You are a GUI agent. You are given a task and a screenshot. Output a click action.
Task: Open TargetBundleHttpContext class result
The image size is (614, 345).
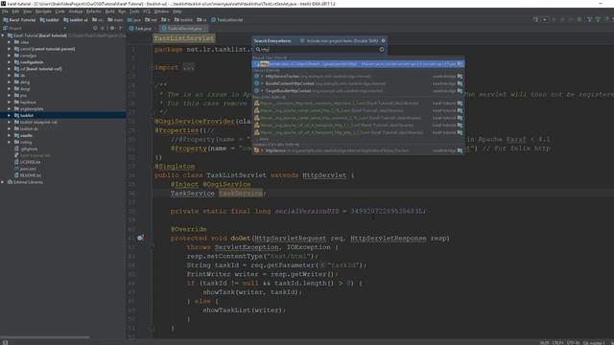358,91
